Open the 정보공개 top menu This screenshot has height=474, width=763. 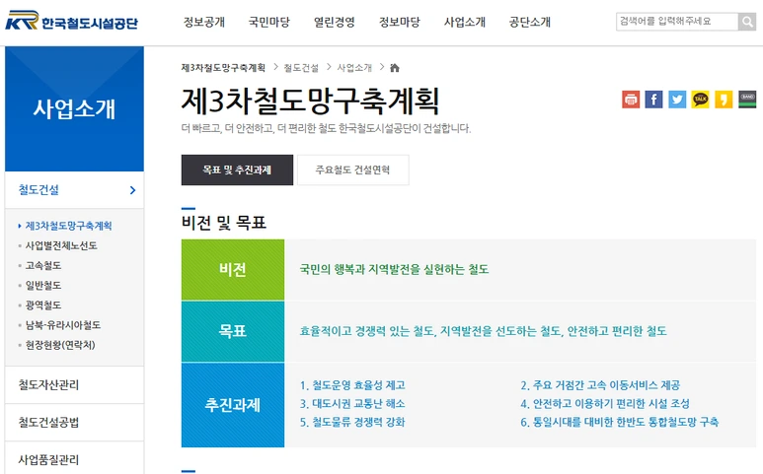(204, 22)
